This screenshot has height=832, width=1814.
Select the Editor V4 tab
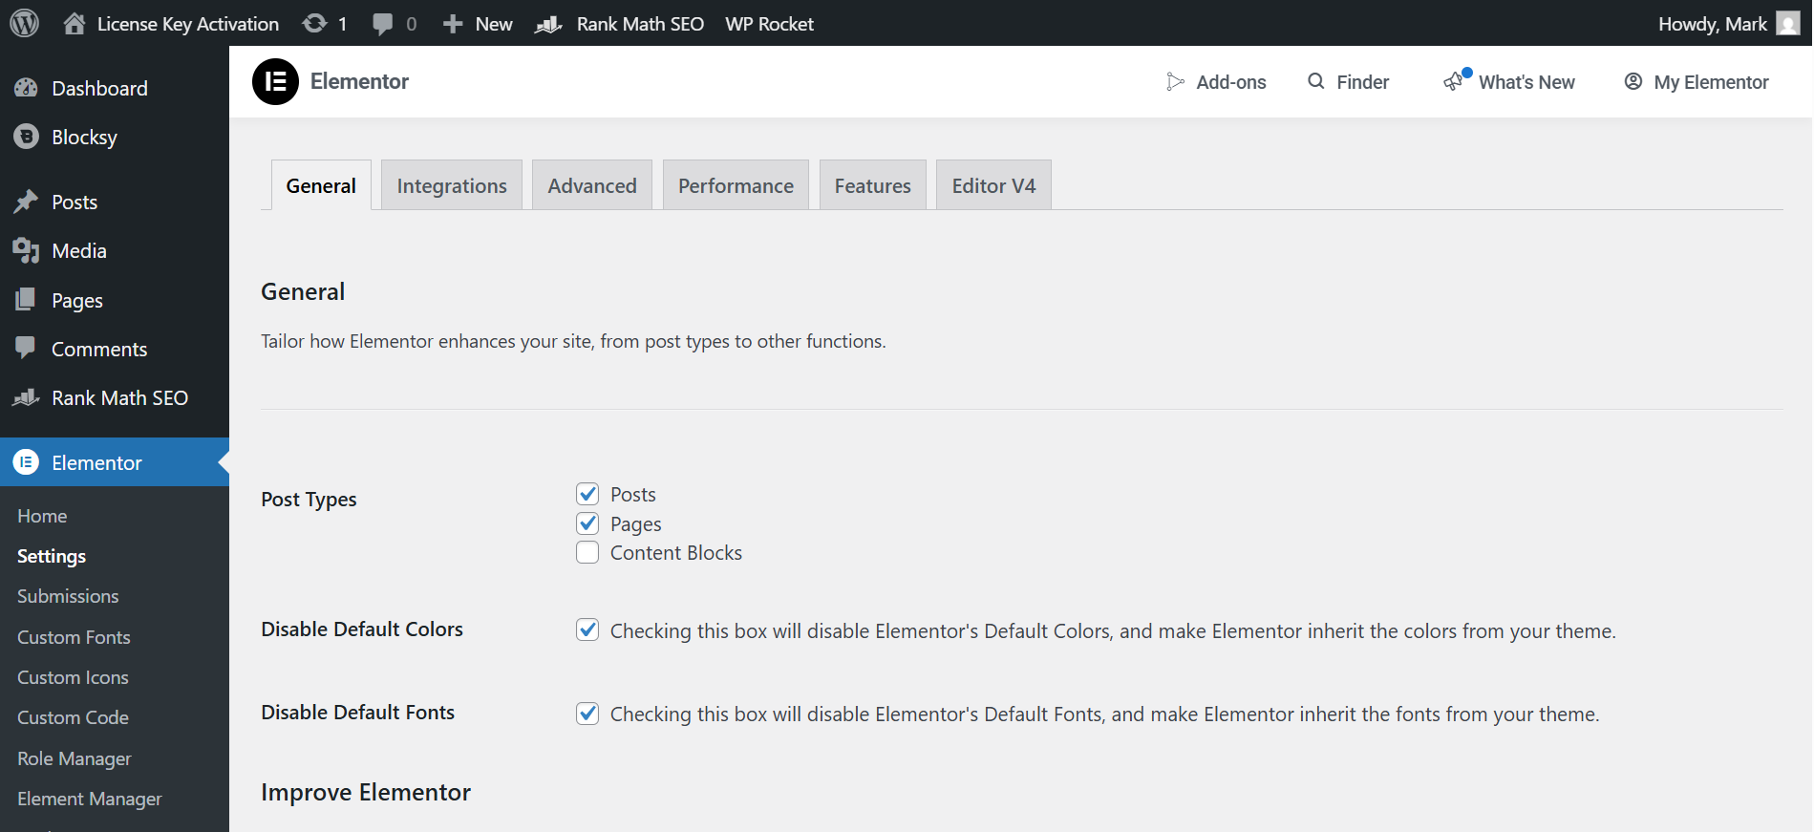(x=993, y=185)
